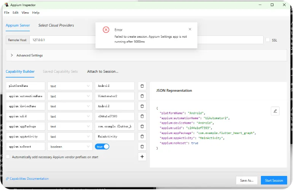
Task: Click the appium:appActivity name field
Action: pos(25,136)
